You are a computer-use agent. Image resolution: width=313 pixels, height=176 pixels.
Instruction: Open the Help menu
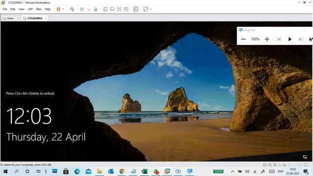click(x=48, y=9)
